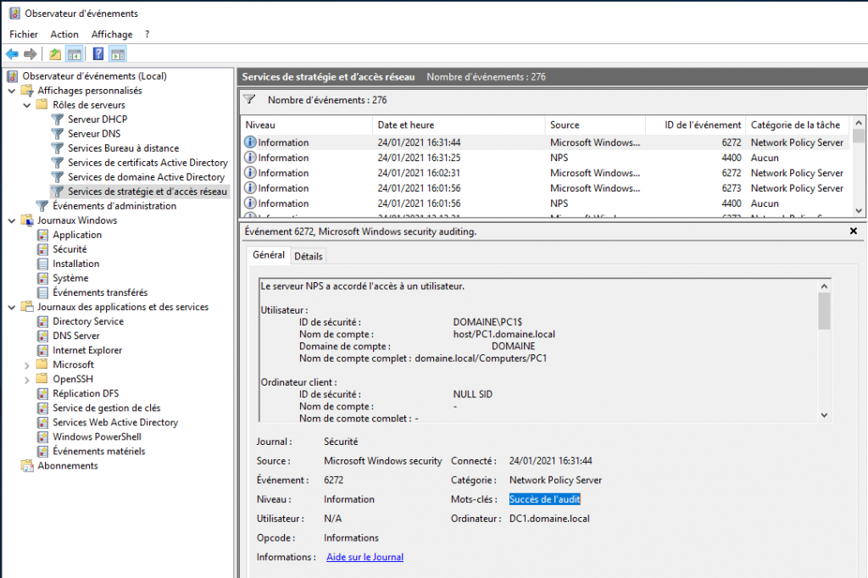The height and width of the screenshot is (578, 868).
Task: Click the Événements transférés log icon
Action: pyautogui.click(x=42, y=292)
